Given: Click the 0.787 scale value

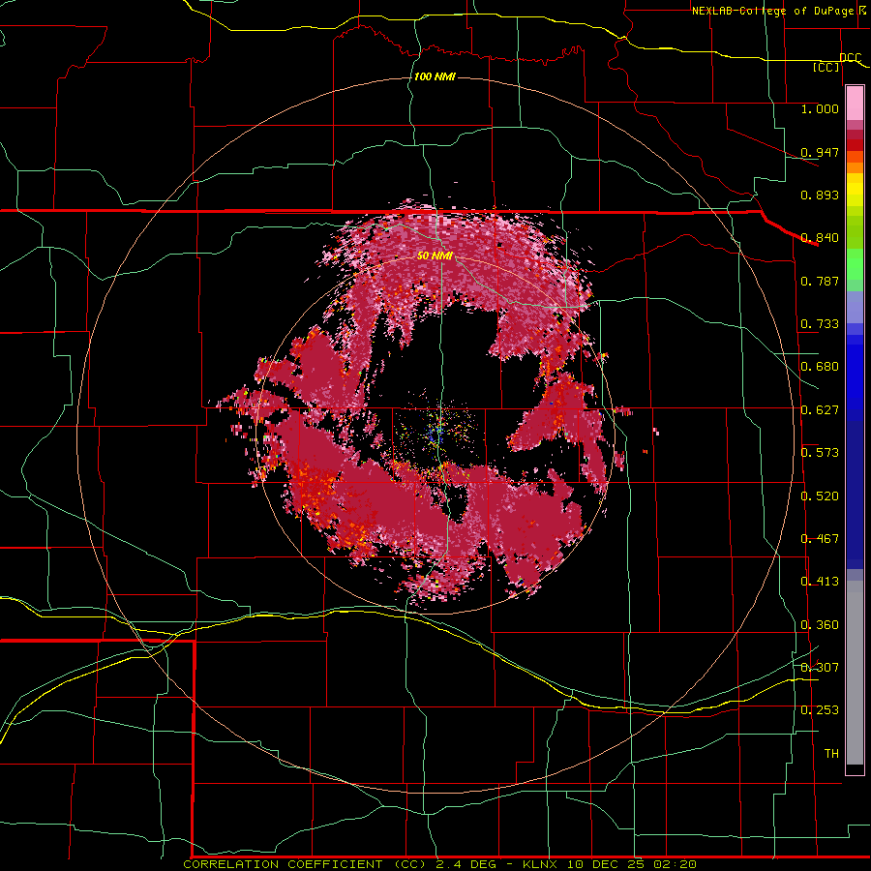Looking at the screenshot, I should (x=820, y=281).
